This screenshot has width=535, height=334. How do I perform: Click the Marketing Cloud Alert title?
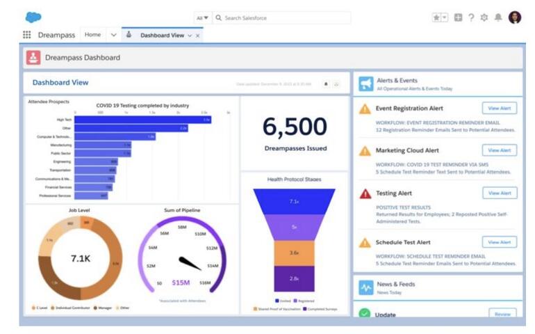click(407, 150)
